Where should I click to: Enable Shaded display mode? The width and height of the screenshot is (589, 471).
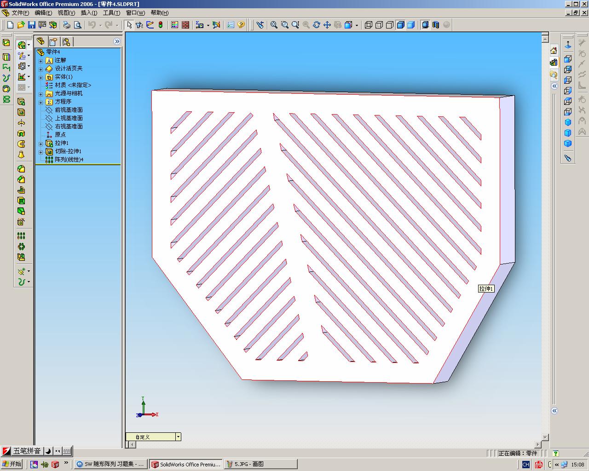point(411,25)
